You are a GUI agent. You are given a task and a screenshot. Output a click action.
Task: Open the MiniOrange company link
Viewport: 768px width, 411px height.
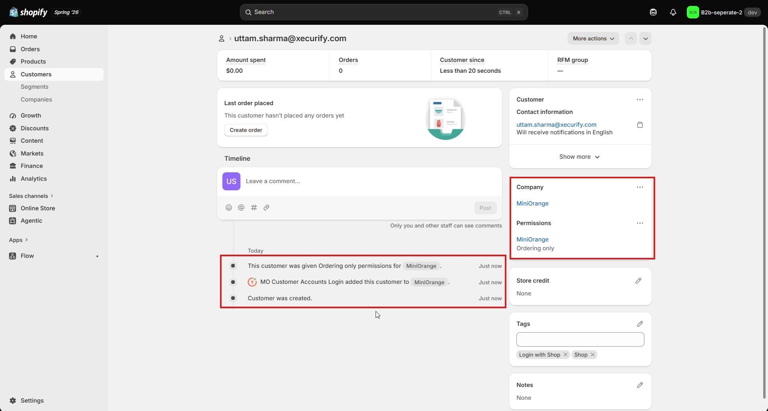click(x=532, y=204)
